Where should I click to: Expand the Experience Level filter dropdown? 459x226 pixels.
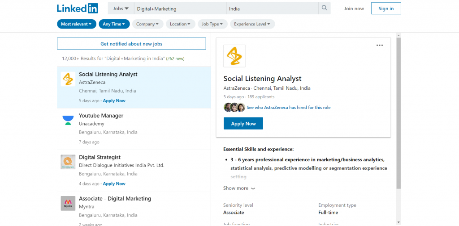pos(252,24)
